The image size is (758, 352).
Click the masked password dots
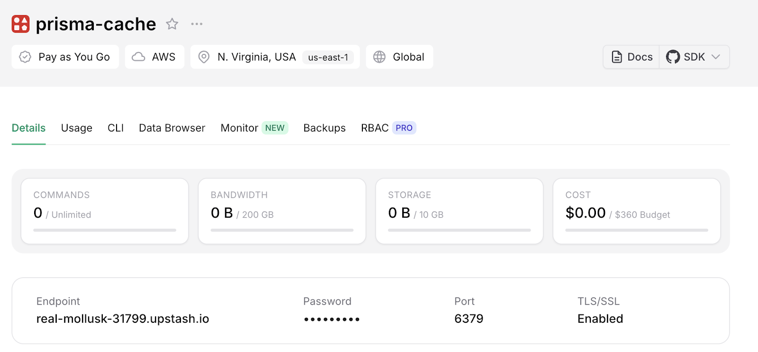click(332, 319)
